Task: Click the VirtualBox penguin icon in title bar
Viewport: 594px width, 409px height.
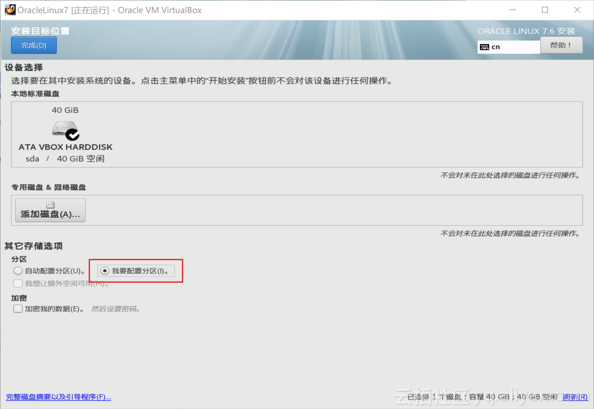Action: (x=10, y=10)
